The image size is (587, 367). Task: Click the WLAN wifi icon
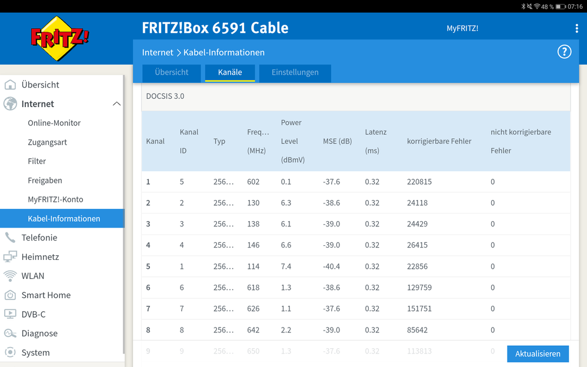pos(10,276)
